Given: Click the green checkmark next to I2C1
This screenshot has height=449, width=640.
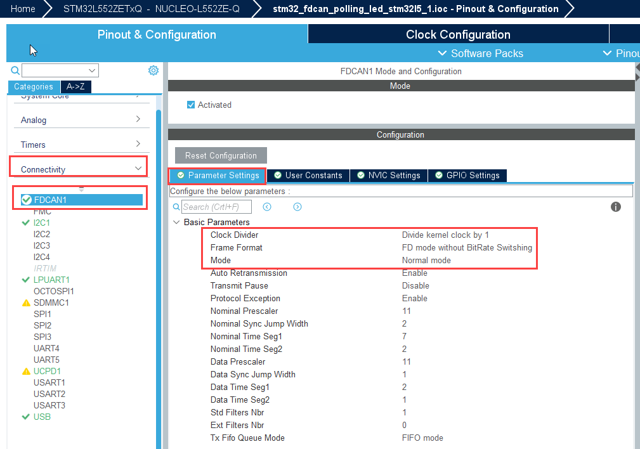Looking at the screenshot, I should 26,223.
